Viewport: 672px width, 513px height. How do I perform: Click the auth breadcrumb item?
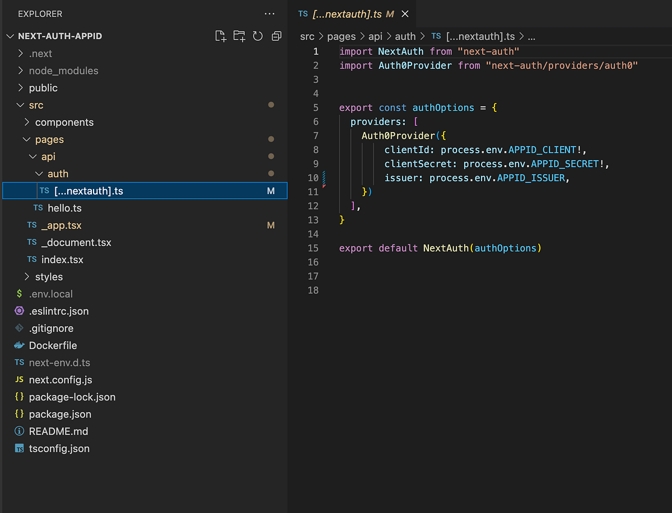tap(405, 36)
